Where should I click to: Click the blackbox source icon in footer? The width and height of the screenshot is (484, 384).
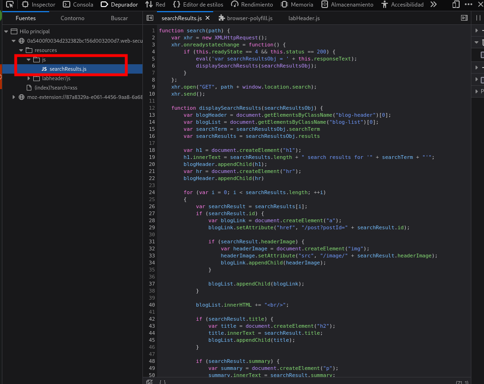[149, 382]
